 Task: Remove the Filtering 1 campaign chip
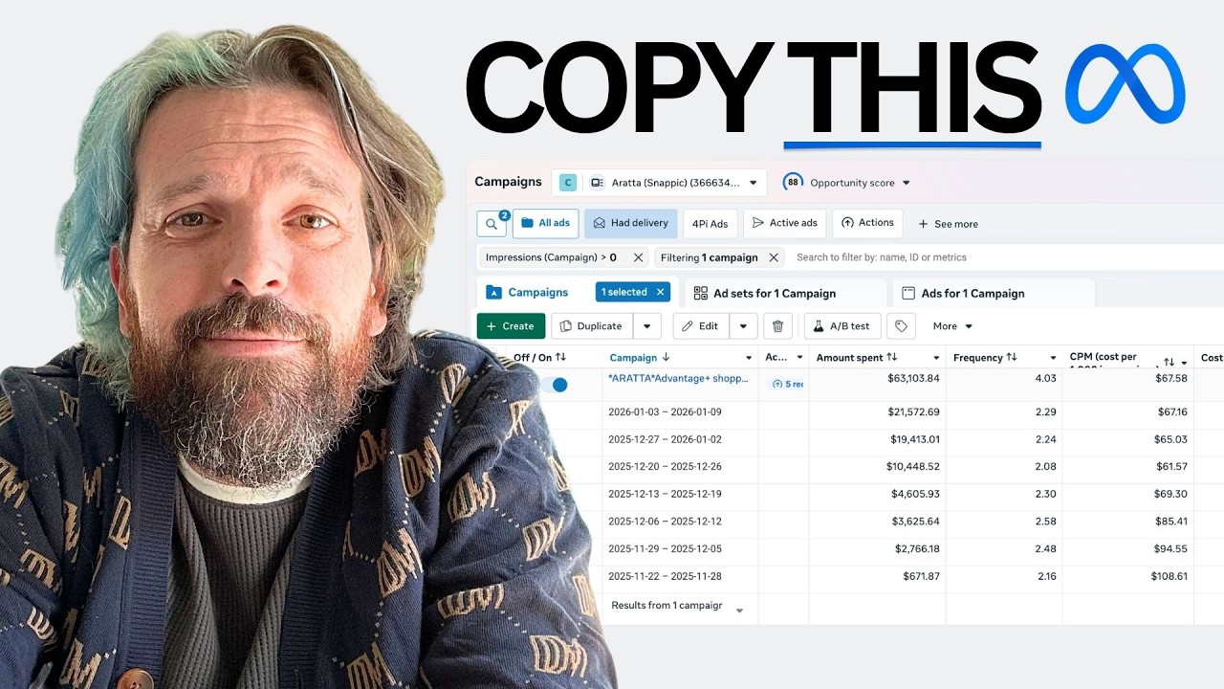pyautogui.click(x=774, y=257)
